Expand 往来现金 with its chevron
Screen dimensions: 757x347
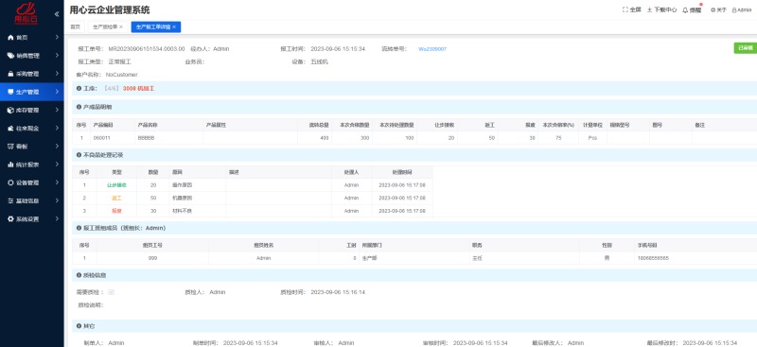point(57,129)
